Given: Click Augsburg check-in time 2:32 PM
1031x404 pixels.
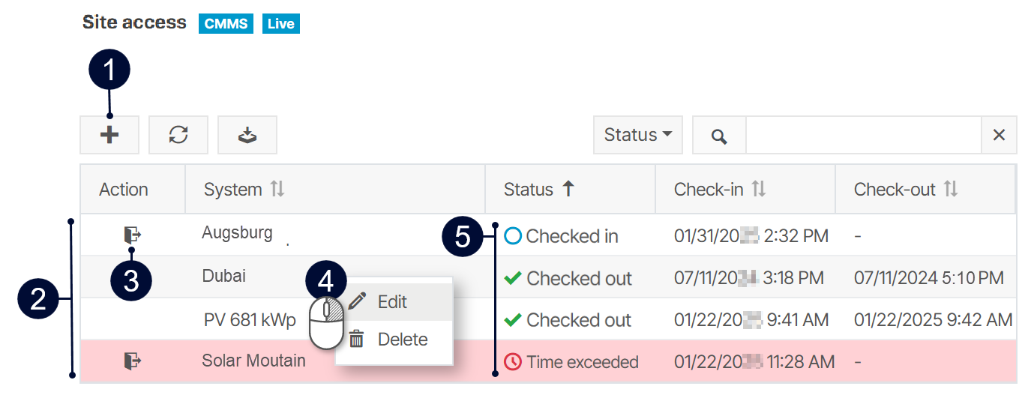Looking at the screenshot, I should [x=751, y=236].
